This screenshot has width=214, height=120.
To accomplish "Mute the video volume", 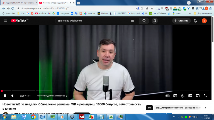I will tap(13, 96).
